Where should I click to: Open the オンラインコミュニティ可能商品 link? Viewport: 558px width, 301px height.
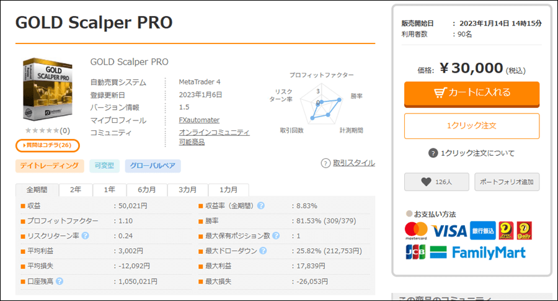[x=214, y=137]
